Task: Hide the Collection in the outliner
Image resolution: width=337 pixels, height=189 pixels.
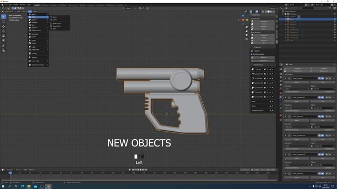Action: click(334, 14)
